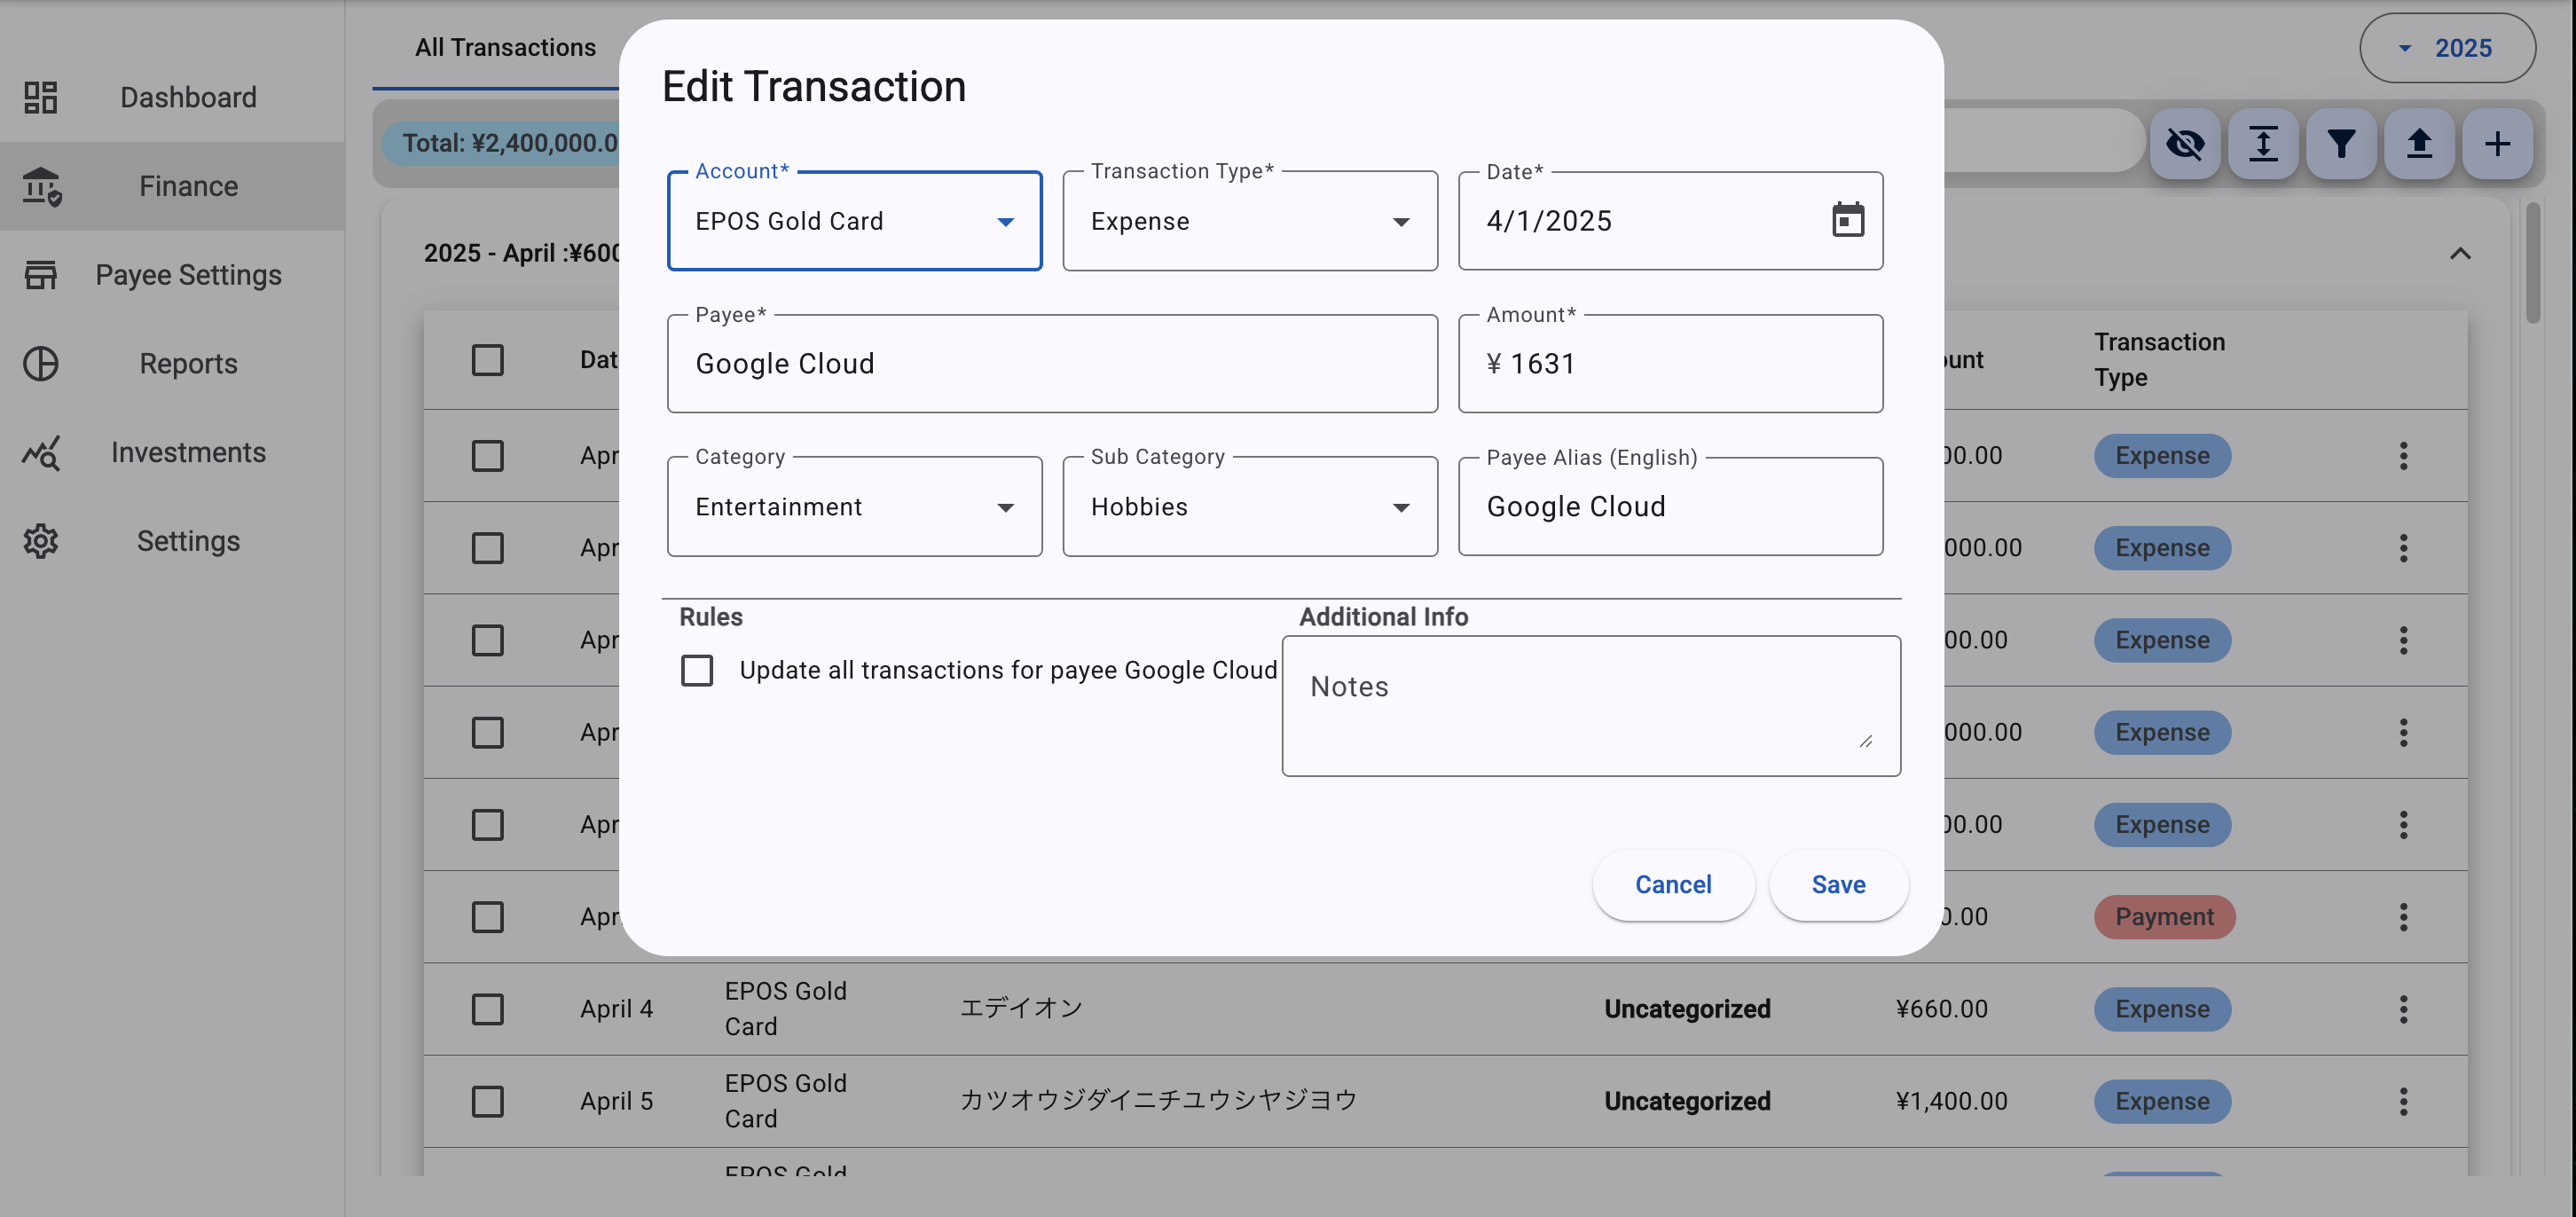Tick the first transaction row checkbox

point(487,456)
